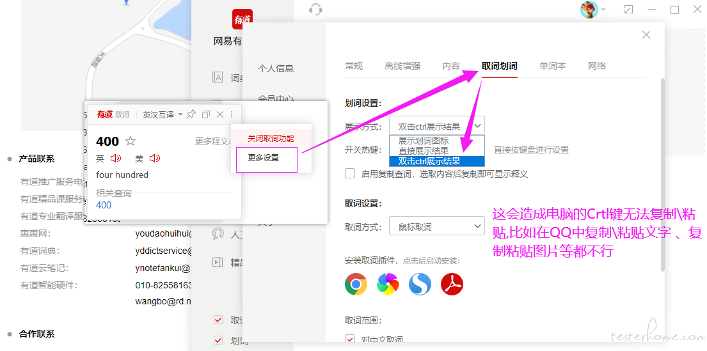Click the popup copy-window icon

pyautogui.click(x=206, y=114)
